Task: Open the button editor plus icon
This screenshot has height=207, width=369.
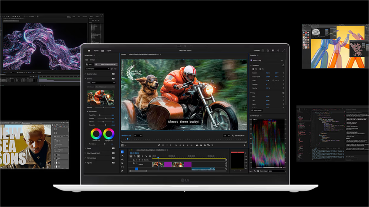Action: coord(244,145)
